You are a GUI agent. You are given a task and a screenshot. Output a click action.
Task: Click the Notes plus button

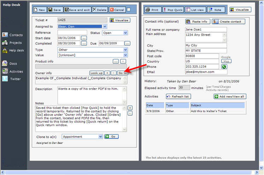click(x=130, y=108)
